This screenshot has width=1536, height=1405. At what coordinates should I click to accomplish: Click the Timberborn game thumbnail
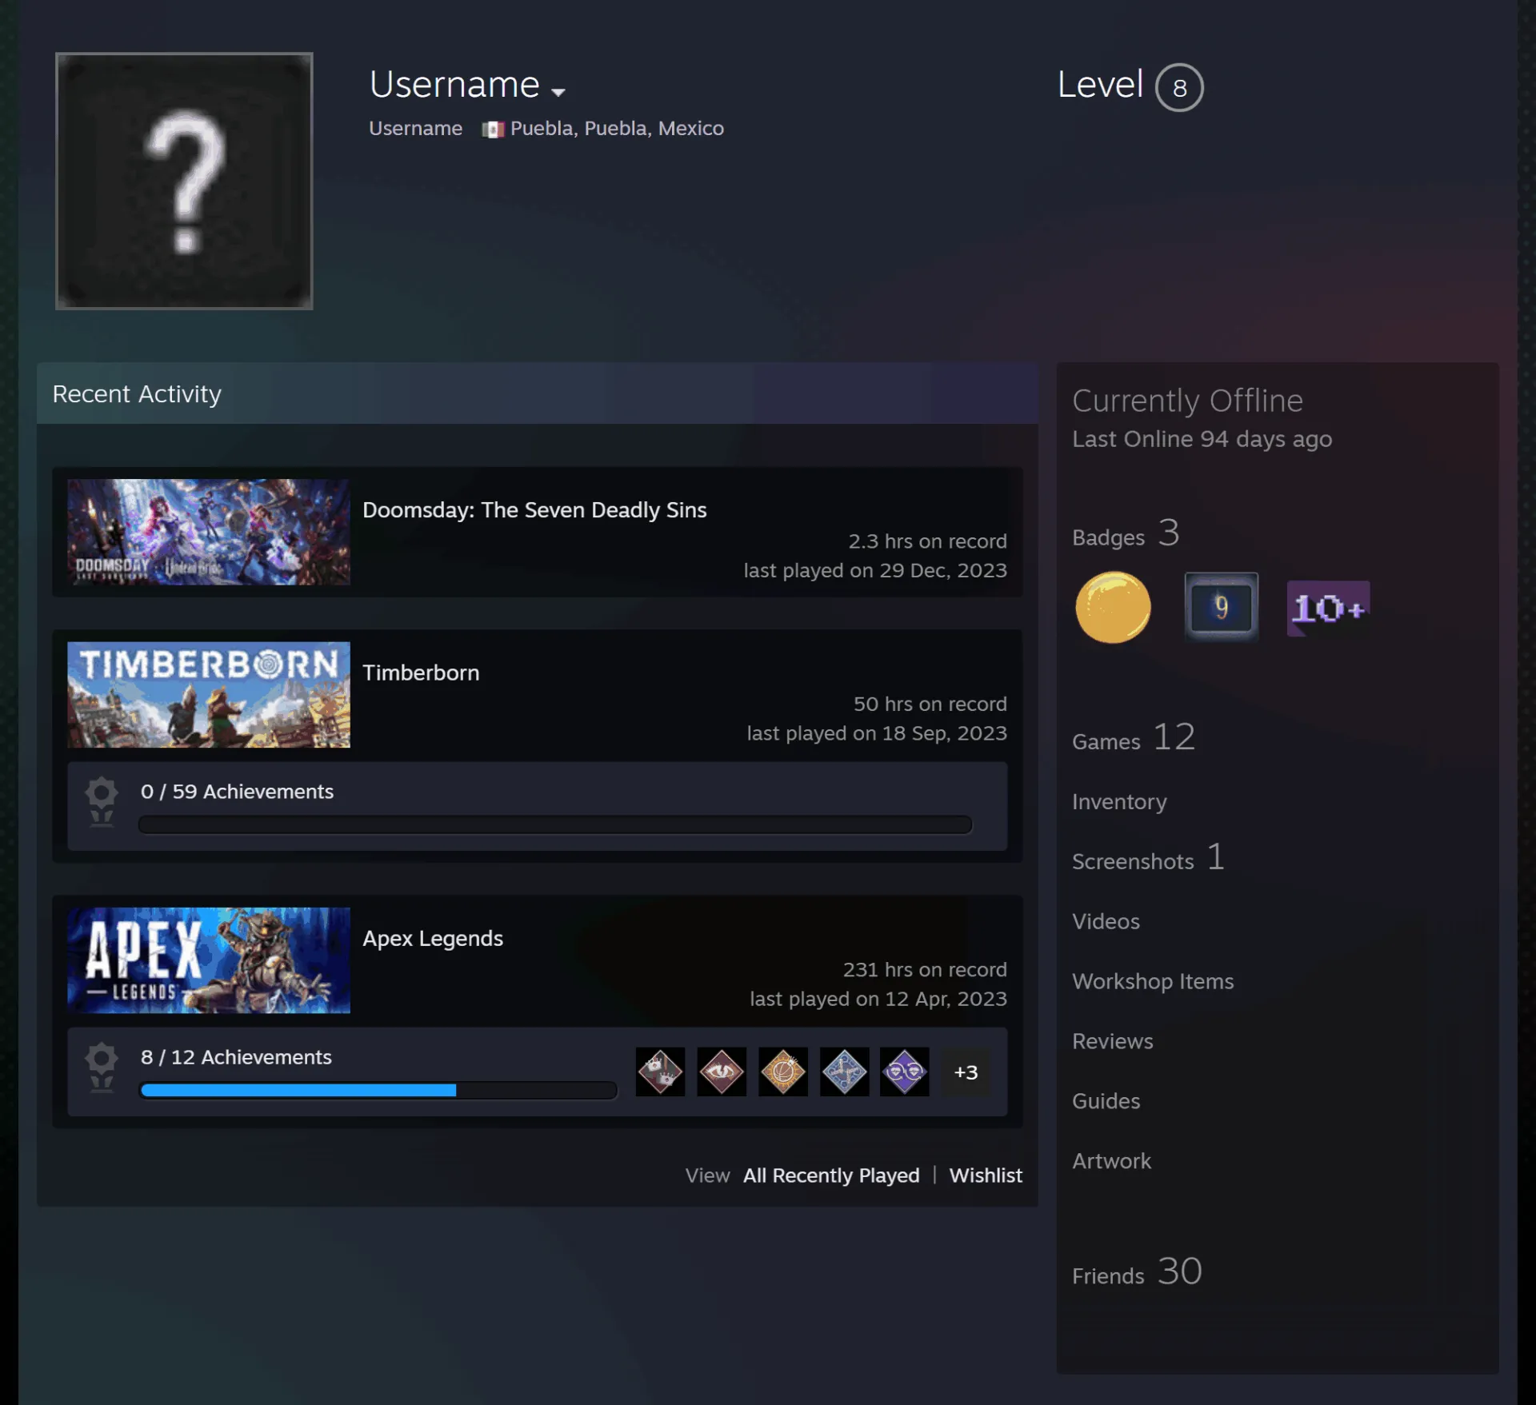209,695
